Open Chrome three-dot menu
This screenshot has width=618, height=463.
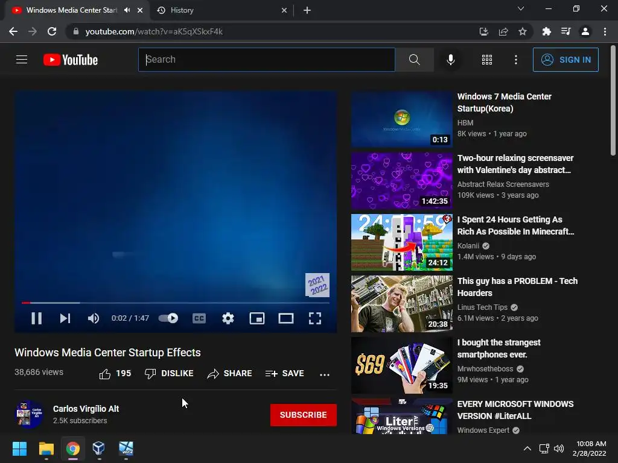point(605,31)
